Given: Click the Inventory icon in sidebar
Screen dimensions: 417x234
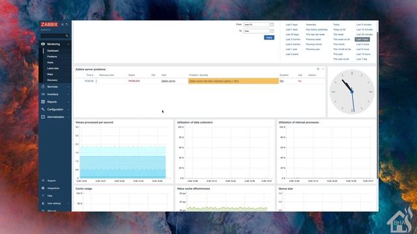Looking at the screenshot, I should click(x=43, y=94).
